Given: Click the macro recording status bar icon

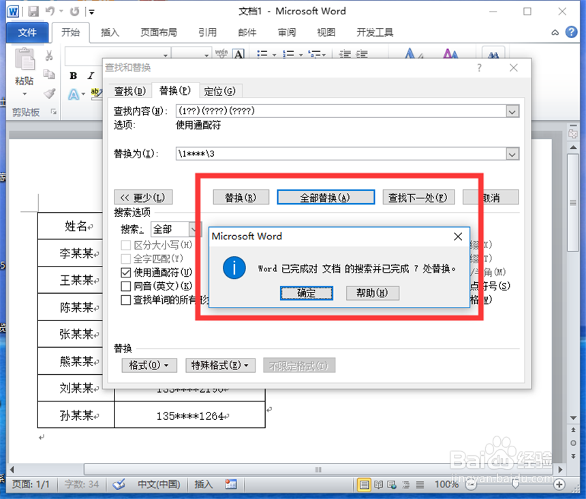Looking at the screenshot, I should (230, 485).
